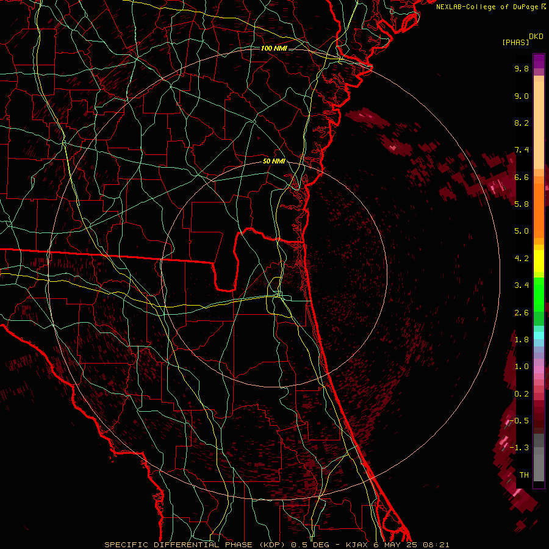Click the [PHAS] units label

pos(515,43)
